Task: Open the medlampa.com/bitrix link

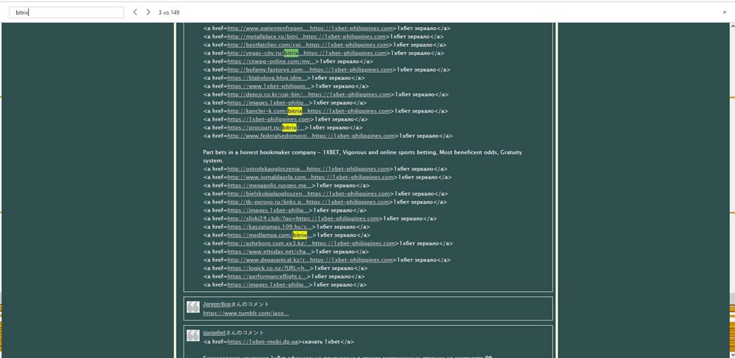Action: 270,235
